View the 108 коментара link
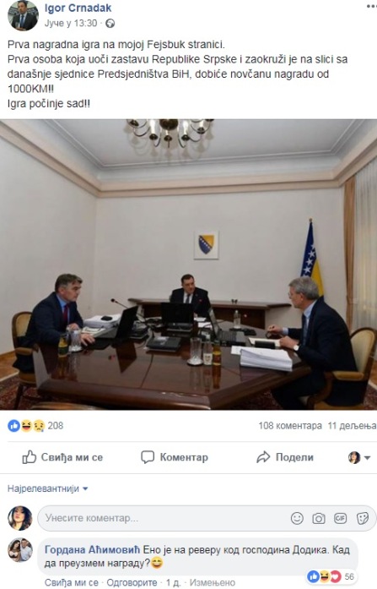 [x=290, y=426]
